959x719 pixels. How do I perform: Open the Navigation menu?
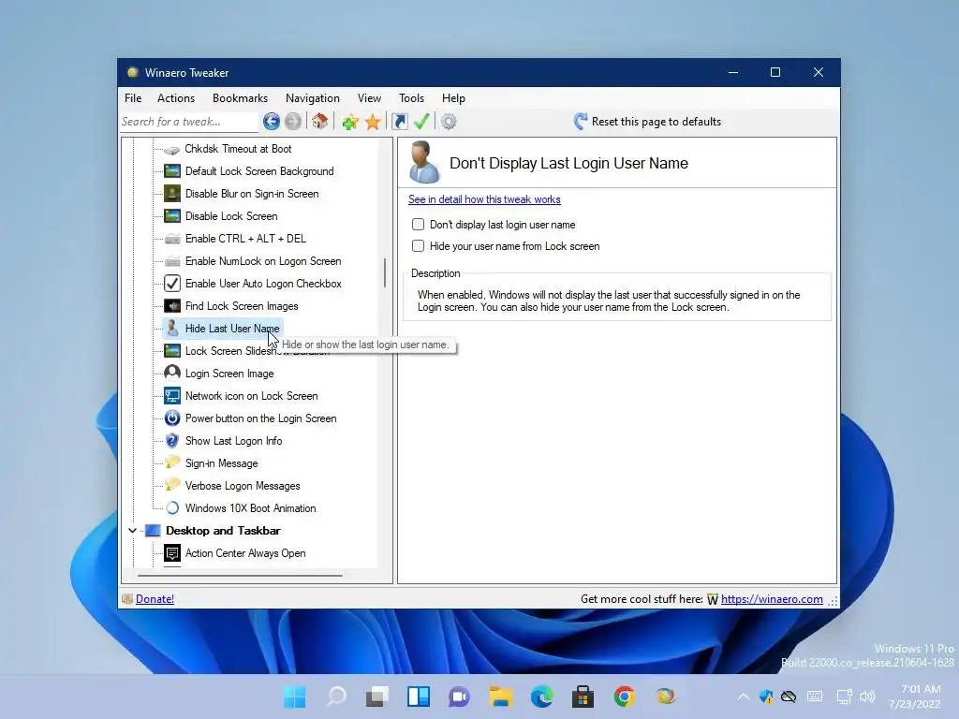313,97
